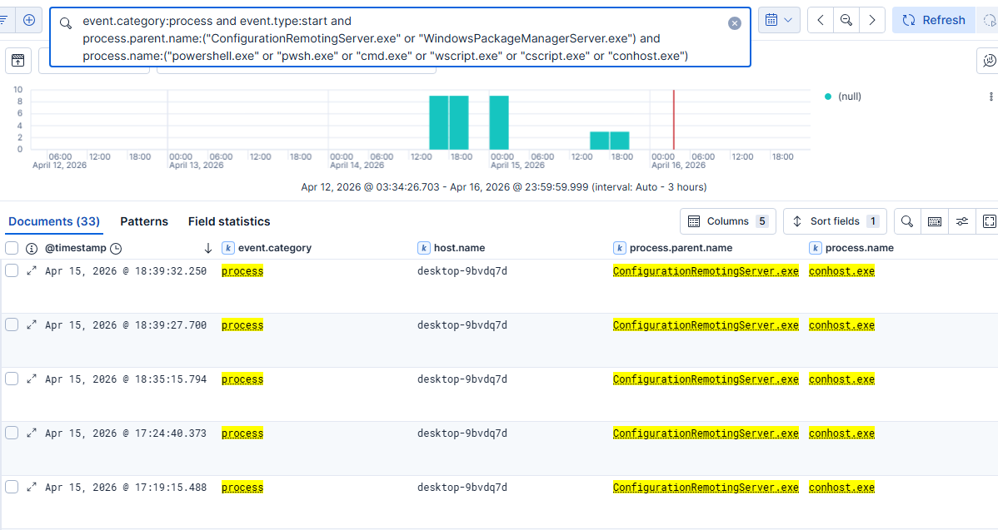
Task: Select all documents with the header checkbox
Action: pyautogui.click(x=11, y=247)
